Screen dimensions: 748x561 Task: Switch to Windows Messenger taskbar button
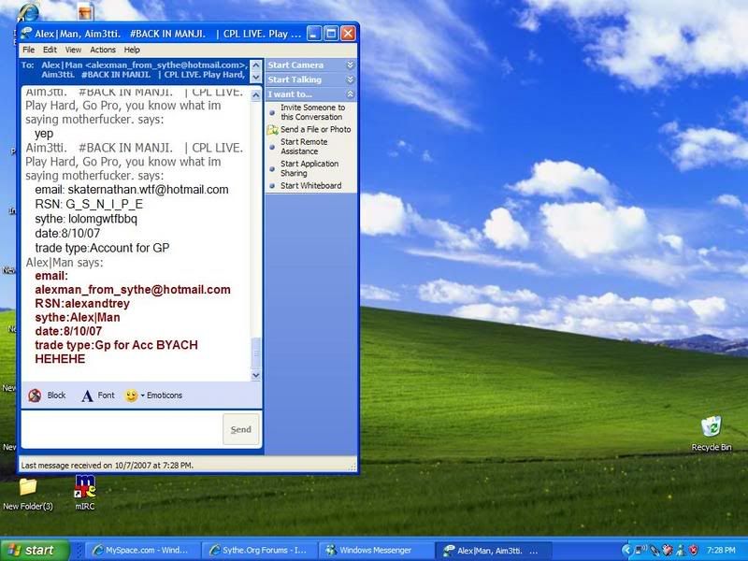pyautogui.click(x=375, y=550)
